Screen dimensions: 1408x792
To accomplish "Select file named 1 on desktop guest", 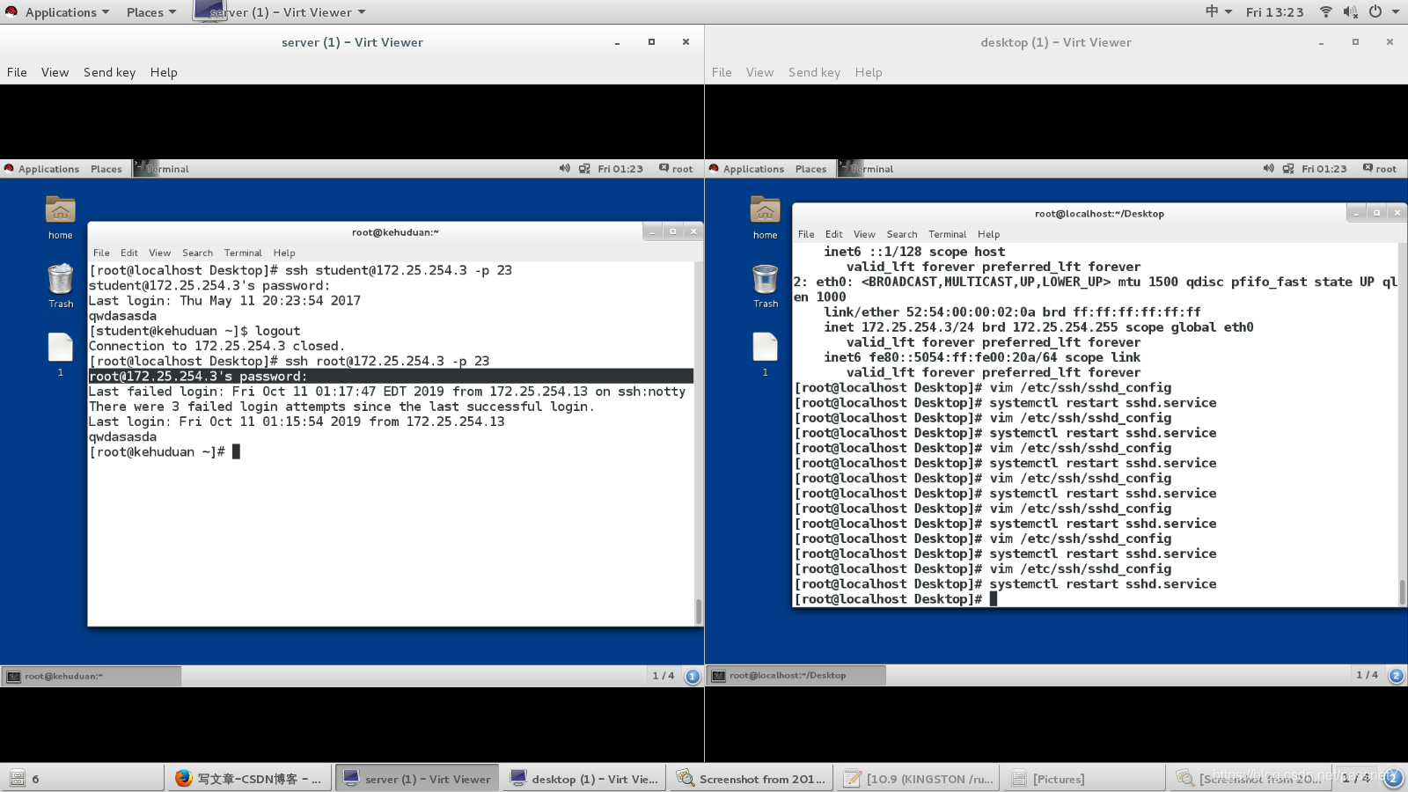I will coord(765,354).
